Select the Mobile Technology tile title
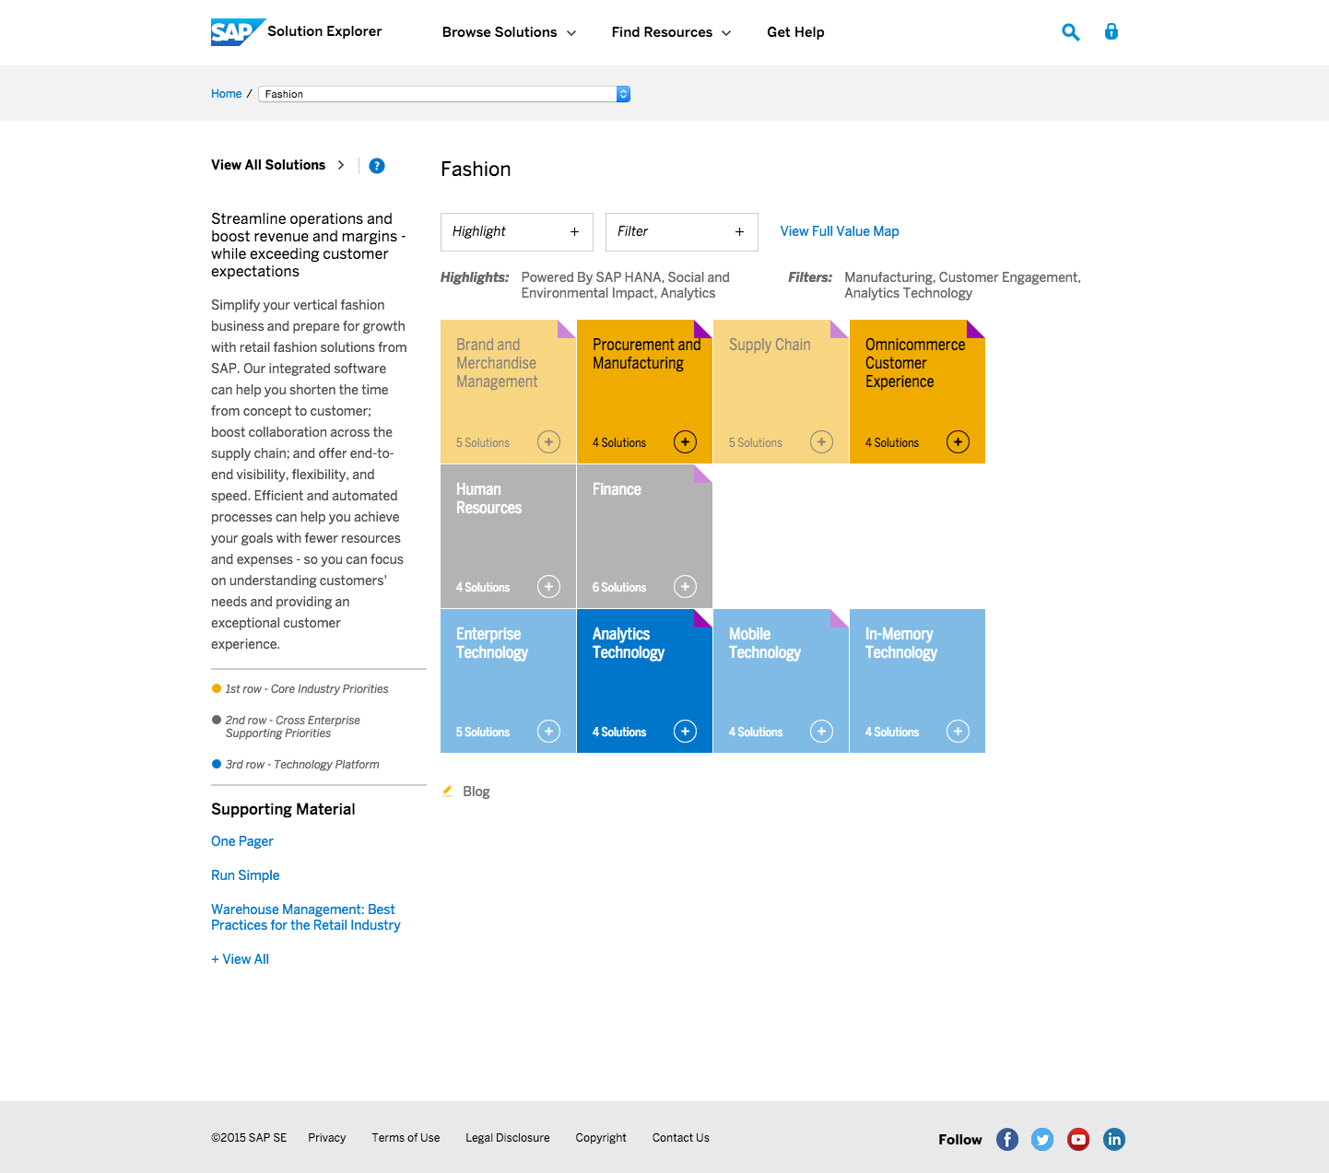 (x=765, y=643)
